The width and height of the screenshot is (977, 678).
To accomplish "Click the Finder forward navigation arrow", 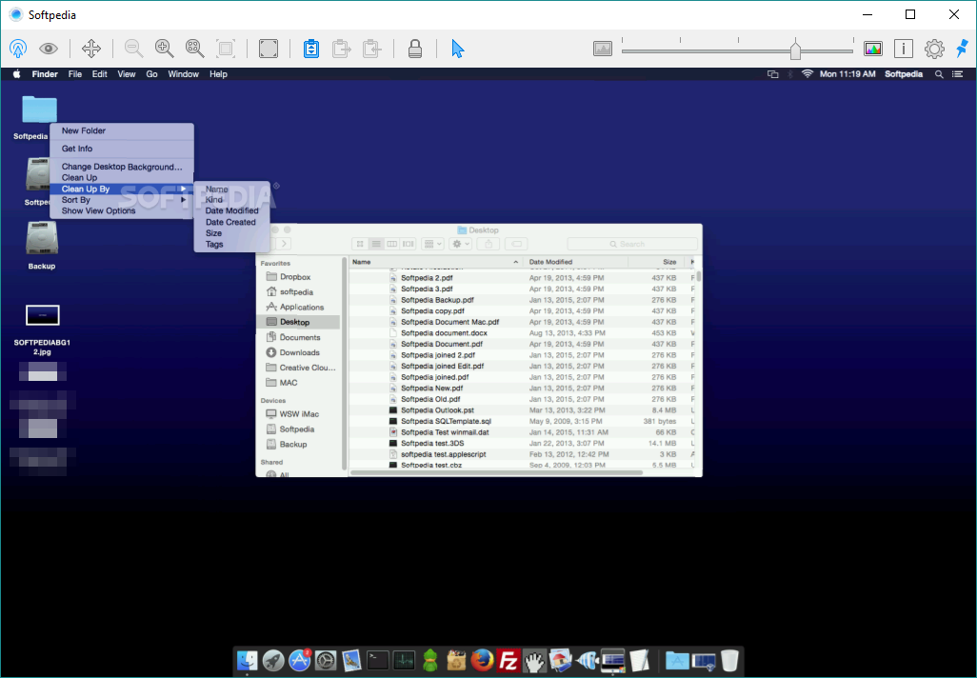I will pos(284,244).
